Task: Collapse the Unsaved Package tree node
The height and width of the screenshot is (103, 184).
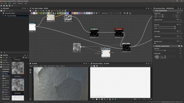Action: click(1, 13)
